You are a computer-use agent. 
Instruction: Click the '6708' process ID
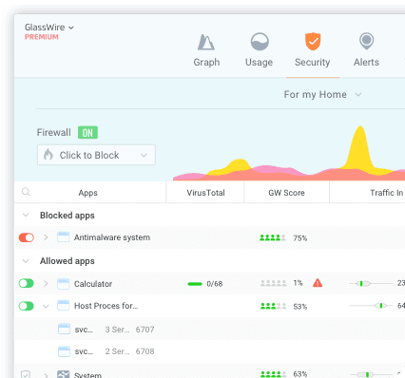145,351
